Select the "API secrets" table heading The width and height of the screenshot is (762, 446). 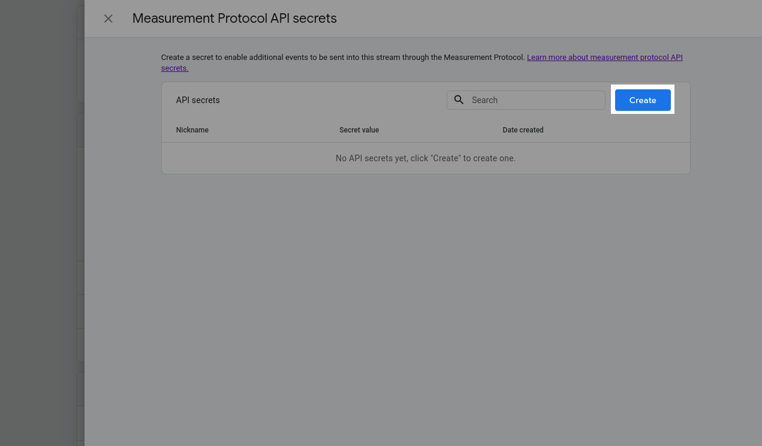tap(198, 100)
